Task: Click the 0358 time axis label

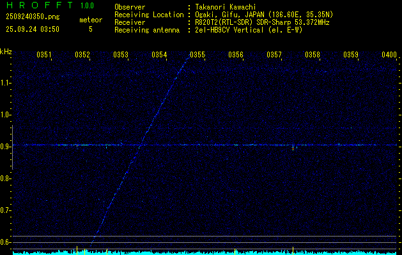Action: point(313,55)
